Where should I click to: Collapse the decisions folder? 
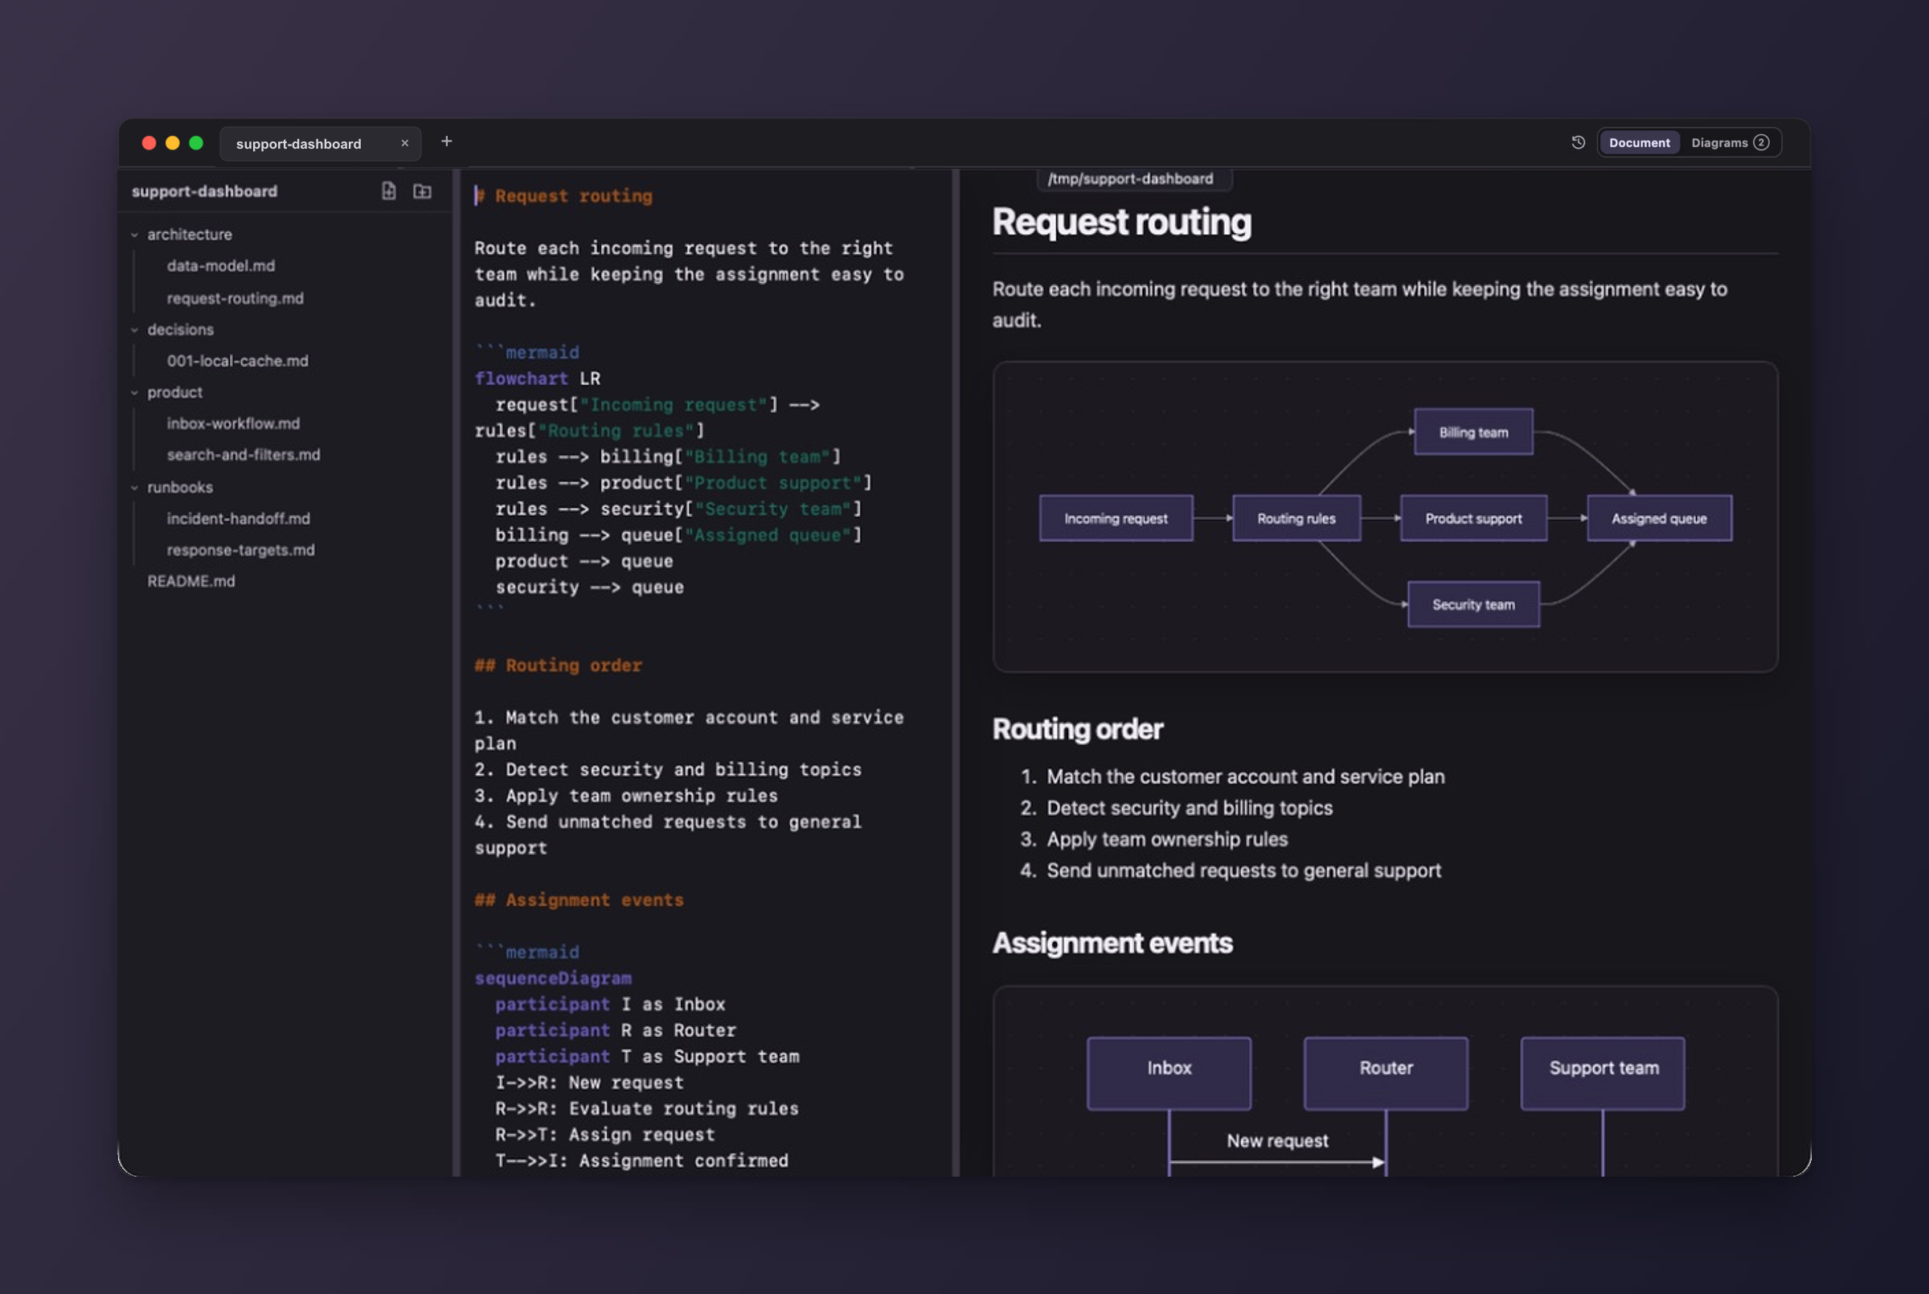pyautogui.click(x=134, y=330)
